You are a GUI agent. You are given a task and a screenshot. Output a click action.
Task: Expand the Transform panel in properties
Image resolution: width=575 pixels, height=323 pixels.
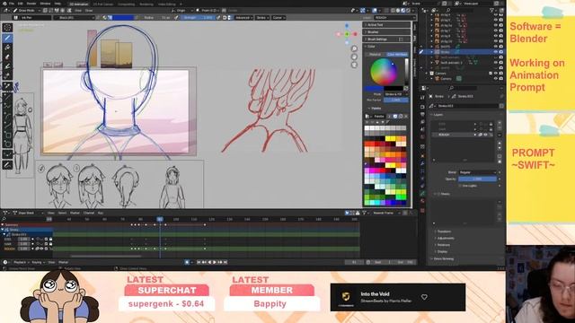(x=444, y=231)
